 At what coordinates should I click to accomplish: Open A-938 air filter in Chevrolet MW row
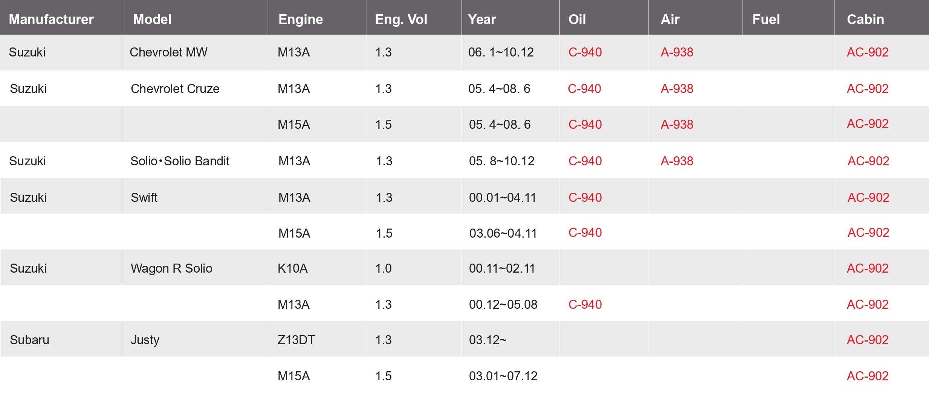(677, 52)
